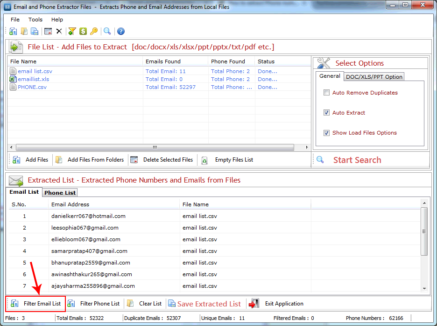Click the Emails Found column header
The width and height of the screenshot is (437, 326).
[175, 61]
